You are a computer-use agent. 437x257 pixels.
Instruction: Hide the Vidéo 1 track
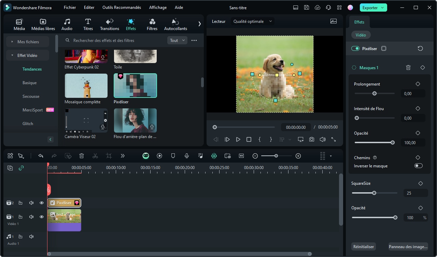pyautogui.click(x=42, y=217)
